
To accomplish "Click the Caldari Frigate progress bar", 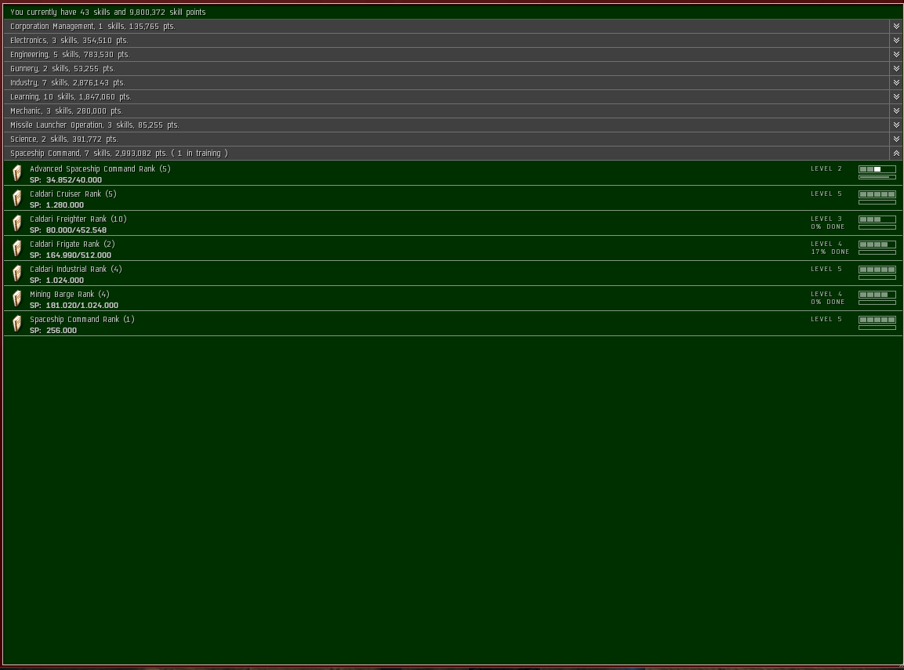I will tap(877, 252).
